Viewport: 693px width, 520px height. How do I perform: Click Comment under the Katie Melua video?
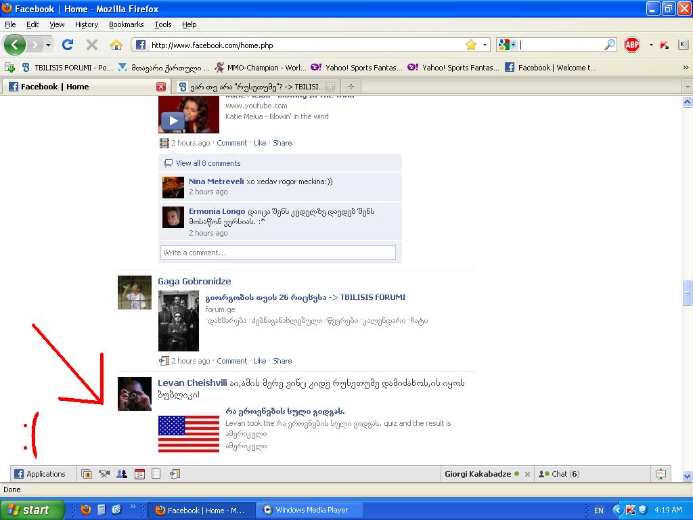231,143
